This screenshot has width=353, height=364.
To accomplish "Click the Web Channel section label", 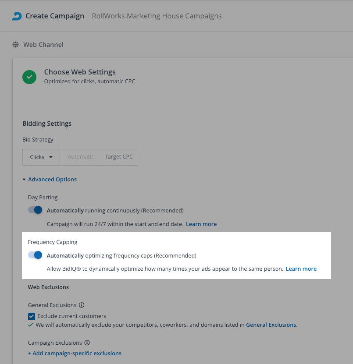I will pos(43,45).
